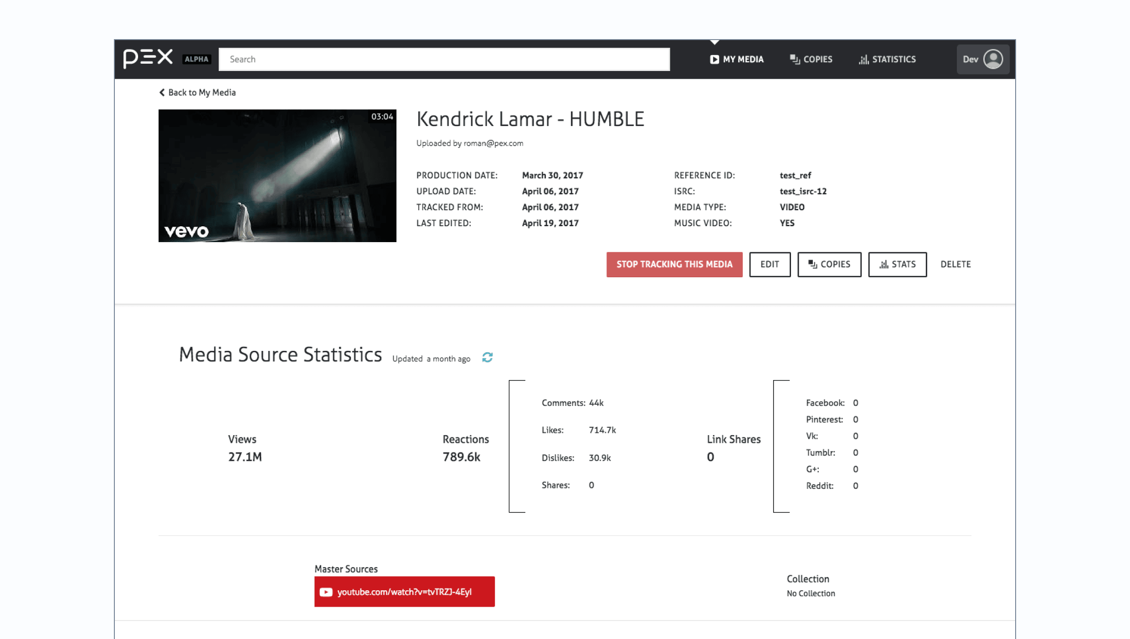This screenshot has width=1130, height=639.
Task: Refresh the media source statistics
Action: [x=488, y=357]
